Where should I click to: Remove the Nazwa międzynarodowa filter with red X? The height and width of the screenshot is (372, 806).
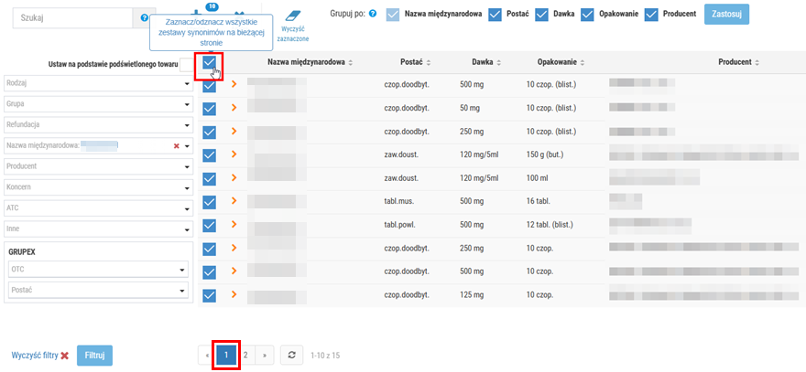point(176,145)
